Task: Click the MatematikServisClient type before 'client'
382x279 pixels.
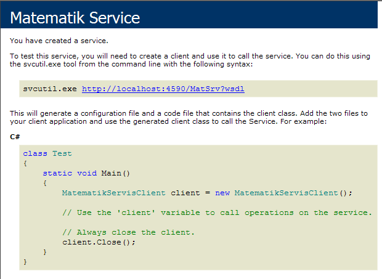Action: pos(113,193)
